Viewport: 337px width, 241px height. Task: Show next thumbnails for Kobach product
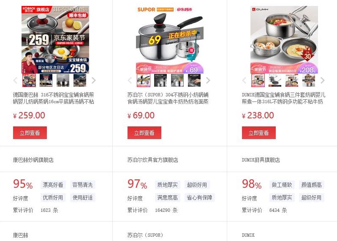point(93,80)
